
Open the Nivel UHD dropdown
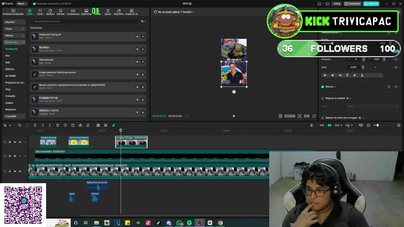pos(373,106)
